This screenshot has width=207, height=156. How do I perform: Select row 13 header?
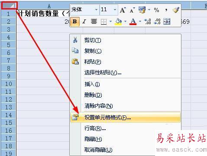click(8, 107)
